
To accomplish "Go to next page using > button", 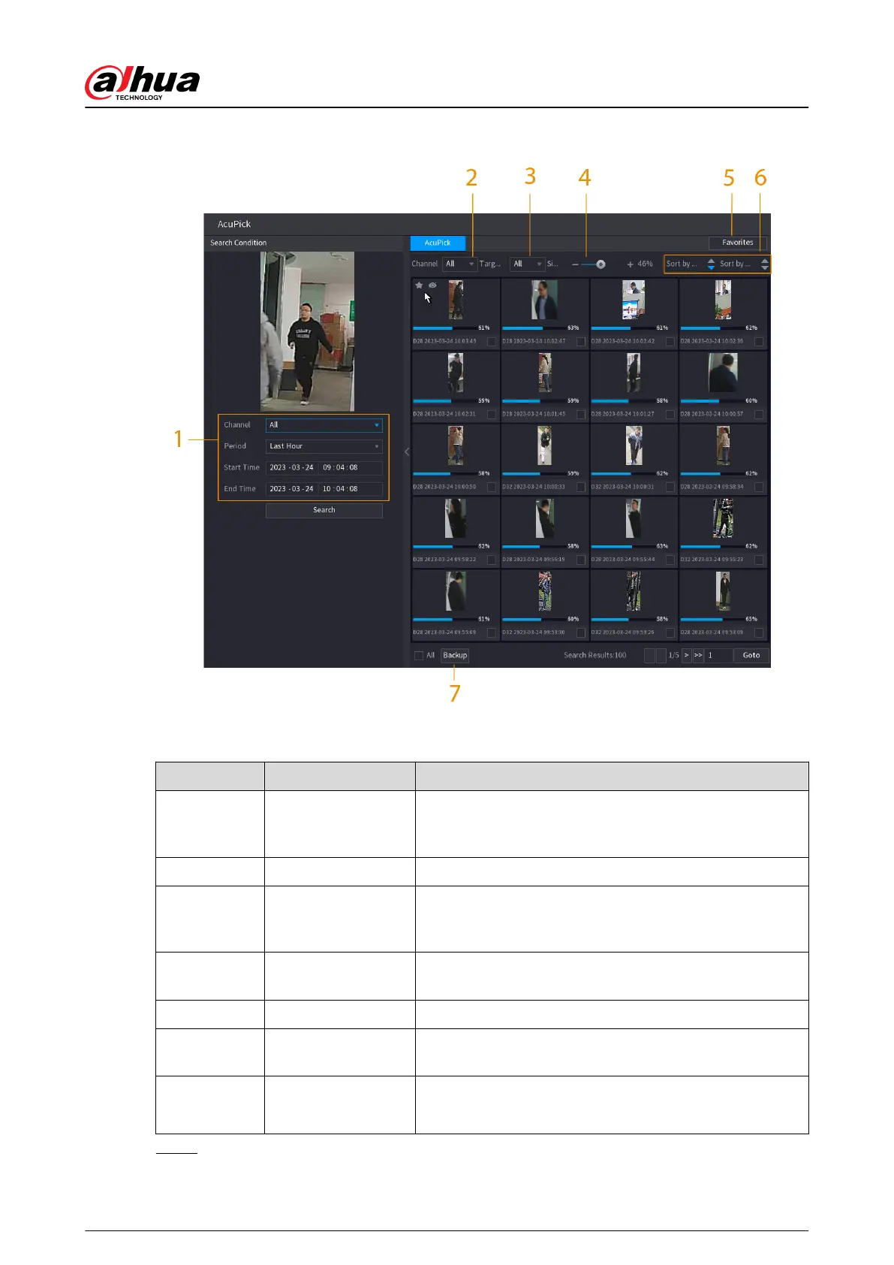I will (686, 656).
